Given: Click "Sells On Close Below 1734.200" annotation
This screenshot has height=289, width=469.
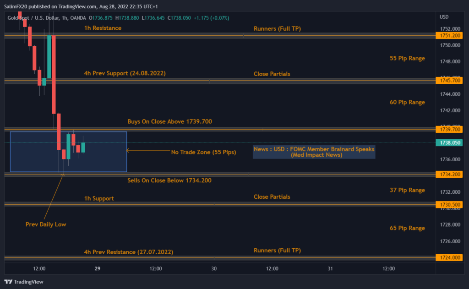Looking at the screenshot, I should [169, 180].
